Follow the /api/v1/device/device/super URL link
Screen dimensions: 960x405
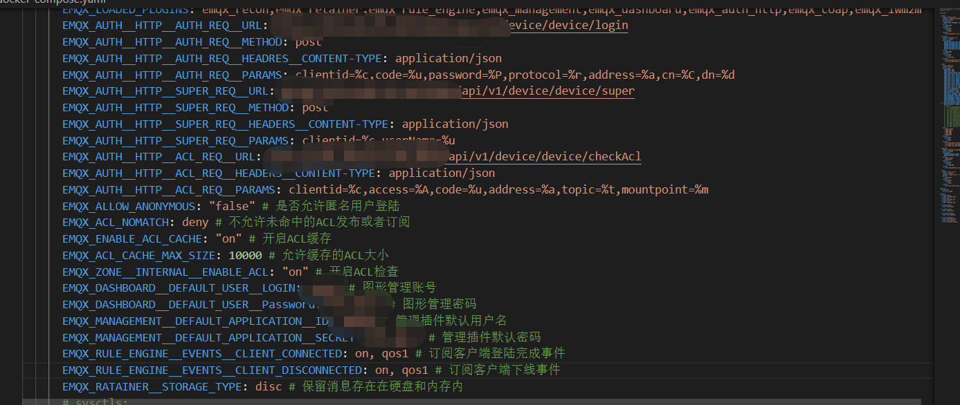click(547, 91)
